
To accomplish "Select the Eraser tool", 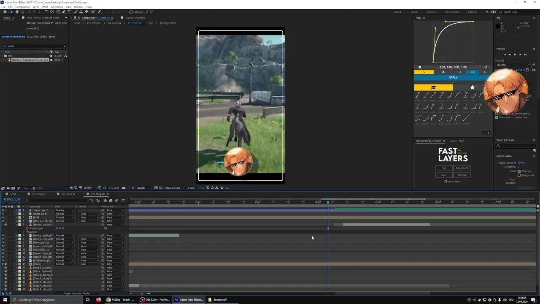I will point(86,12).
